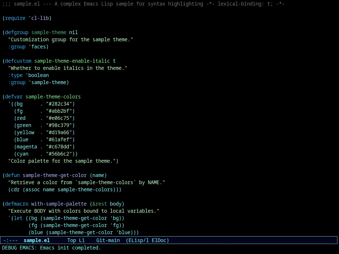Click the docstring 'Customization group for the sample theme.'
This screenshot has width=339, height=254.
71,39
